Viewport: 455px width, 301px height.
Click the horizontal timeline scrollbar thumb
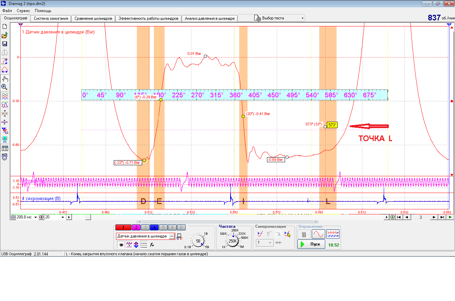click(x=88, y=217)
